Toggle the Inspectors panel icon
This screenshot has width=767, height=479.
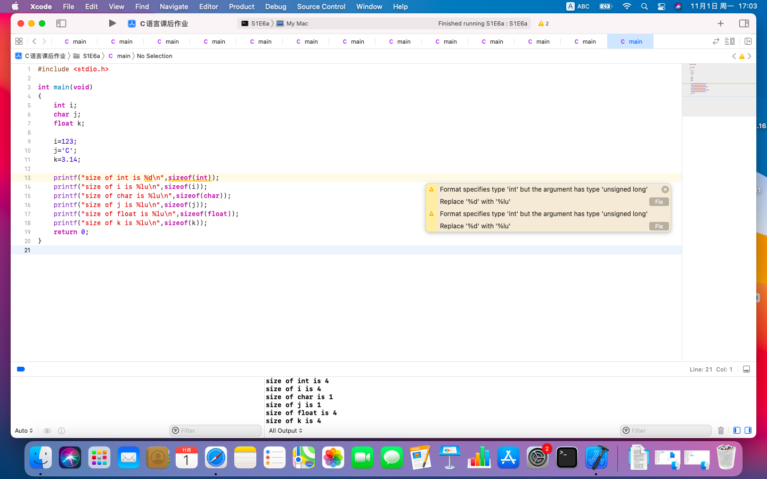coord(744,23)
